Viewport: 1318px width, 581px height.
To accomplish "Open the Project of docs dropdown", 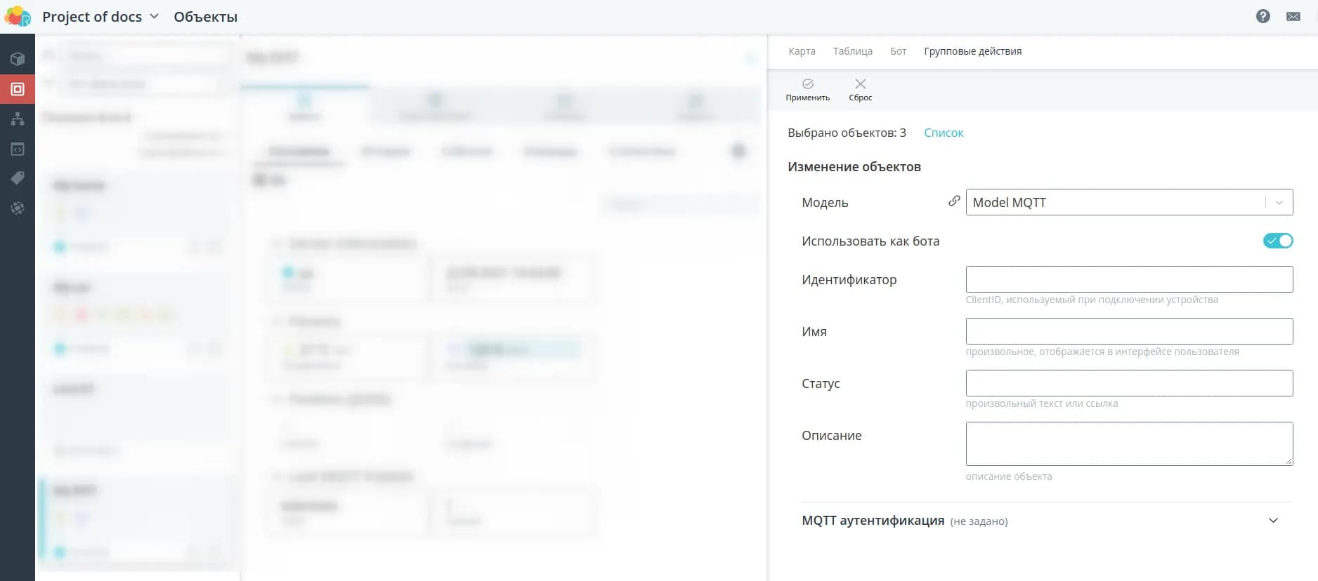I will click(100, 17).
